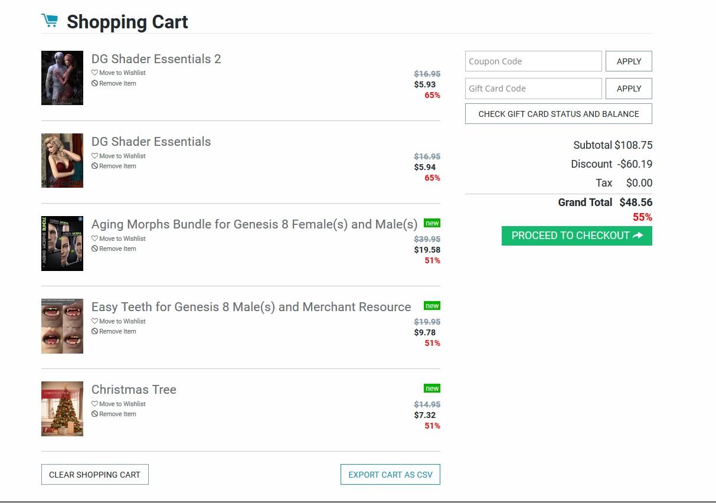Check gift card status and balance

pos(558,114)
